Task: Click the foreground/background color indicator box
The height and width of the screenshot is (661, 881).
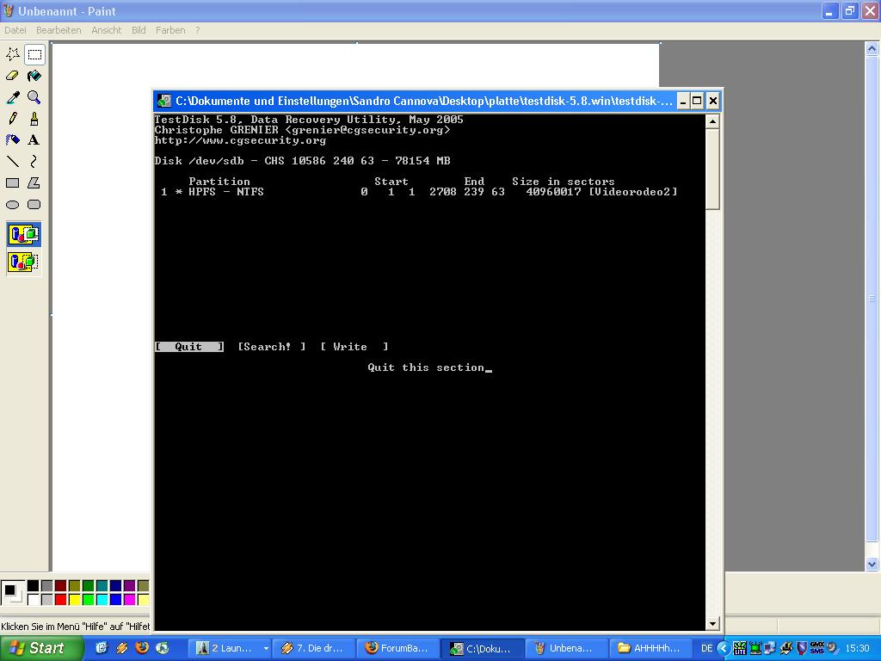Action: click(x=12, y=592)
